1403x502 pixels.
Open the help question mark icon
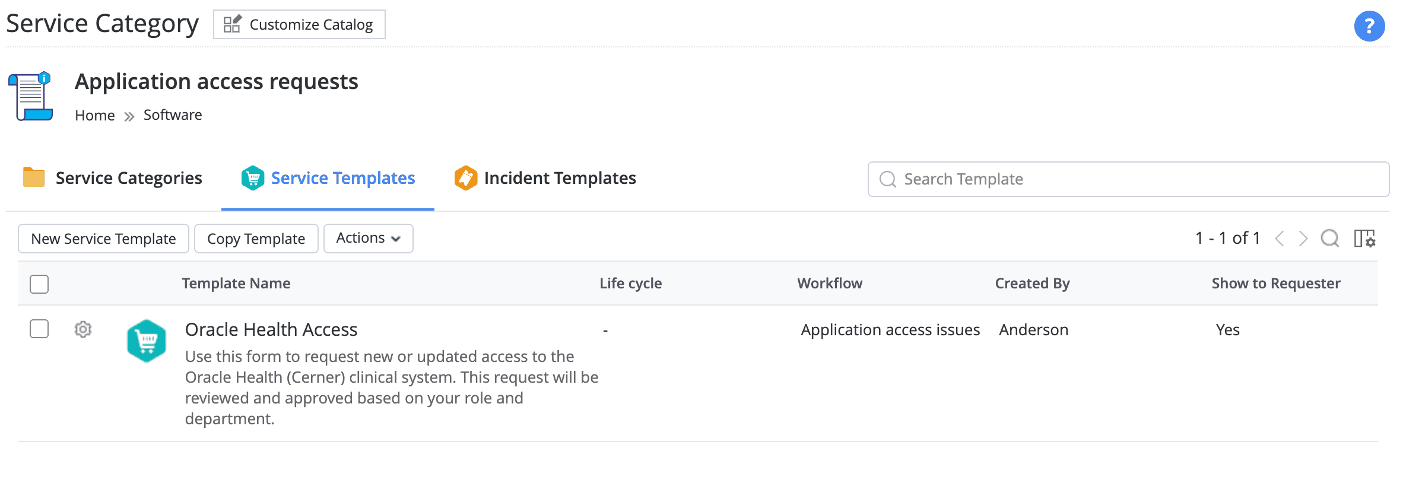1369,26
